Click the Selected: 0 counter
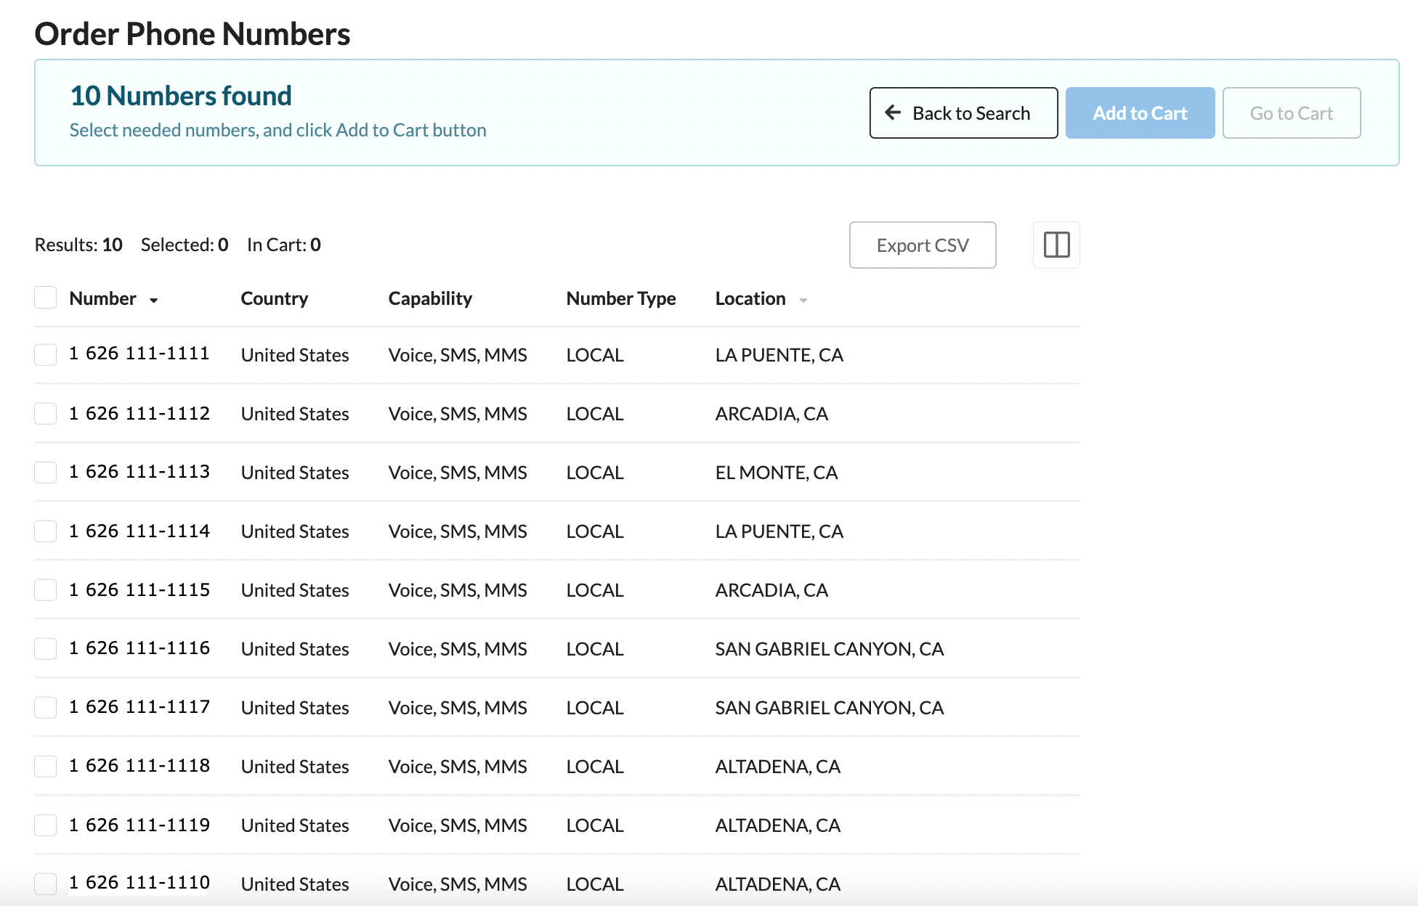1418x906 pixels. coord(185,245)
